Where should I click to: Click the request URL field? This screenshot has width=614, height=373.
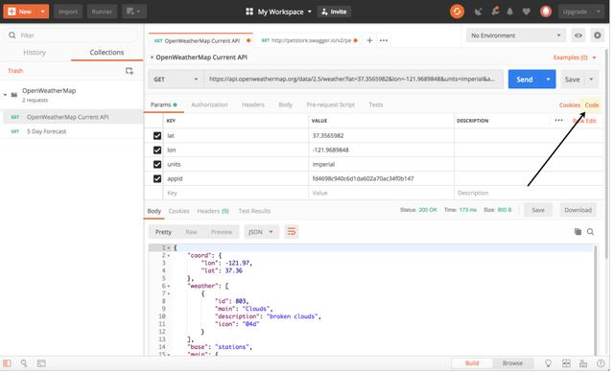coord(353,80)
